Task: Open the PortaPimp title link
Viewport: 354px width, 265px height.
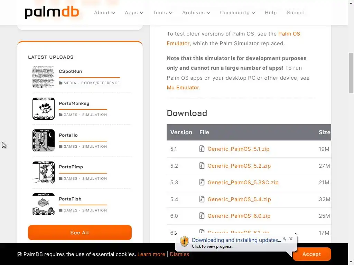Action: (x=71, y=167)
